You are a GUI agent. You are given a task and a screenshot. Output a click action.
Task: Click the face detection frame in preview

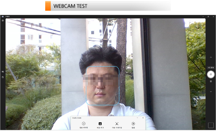[102, 86]
